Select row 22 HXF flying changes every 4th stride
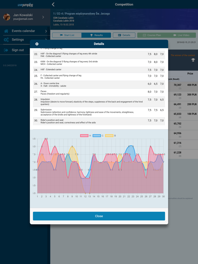 tap(99, 55)
